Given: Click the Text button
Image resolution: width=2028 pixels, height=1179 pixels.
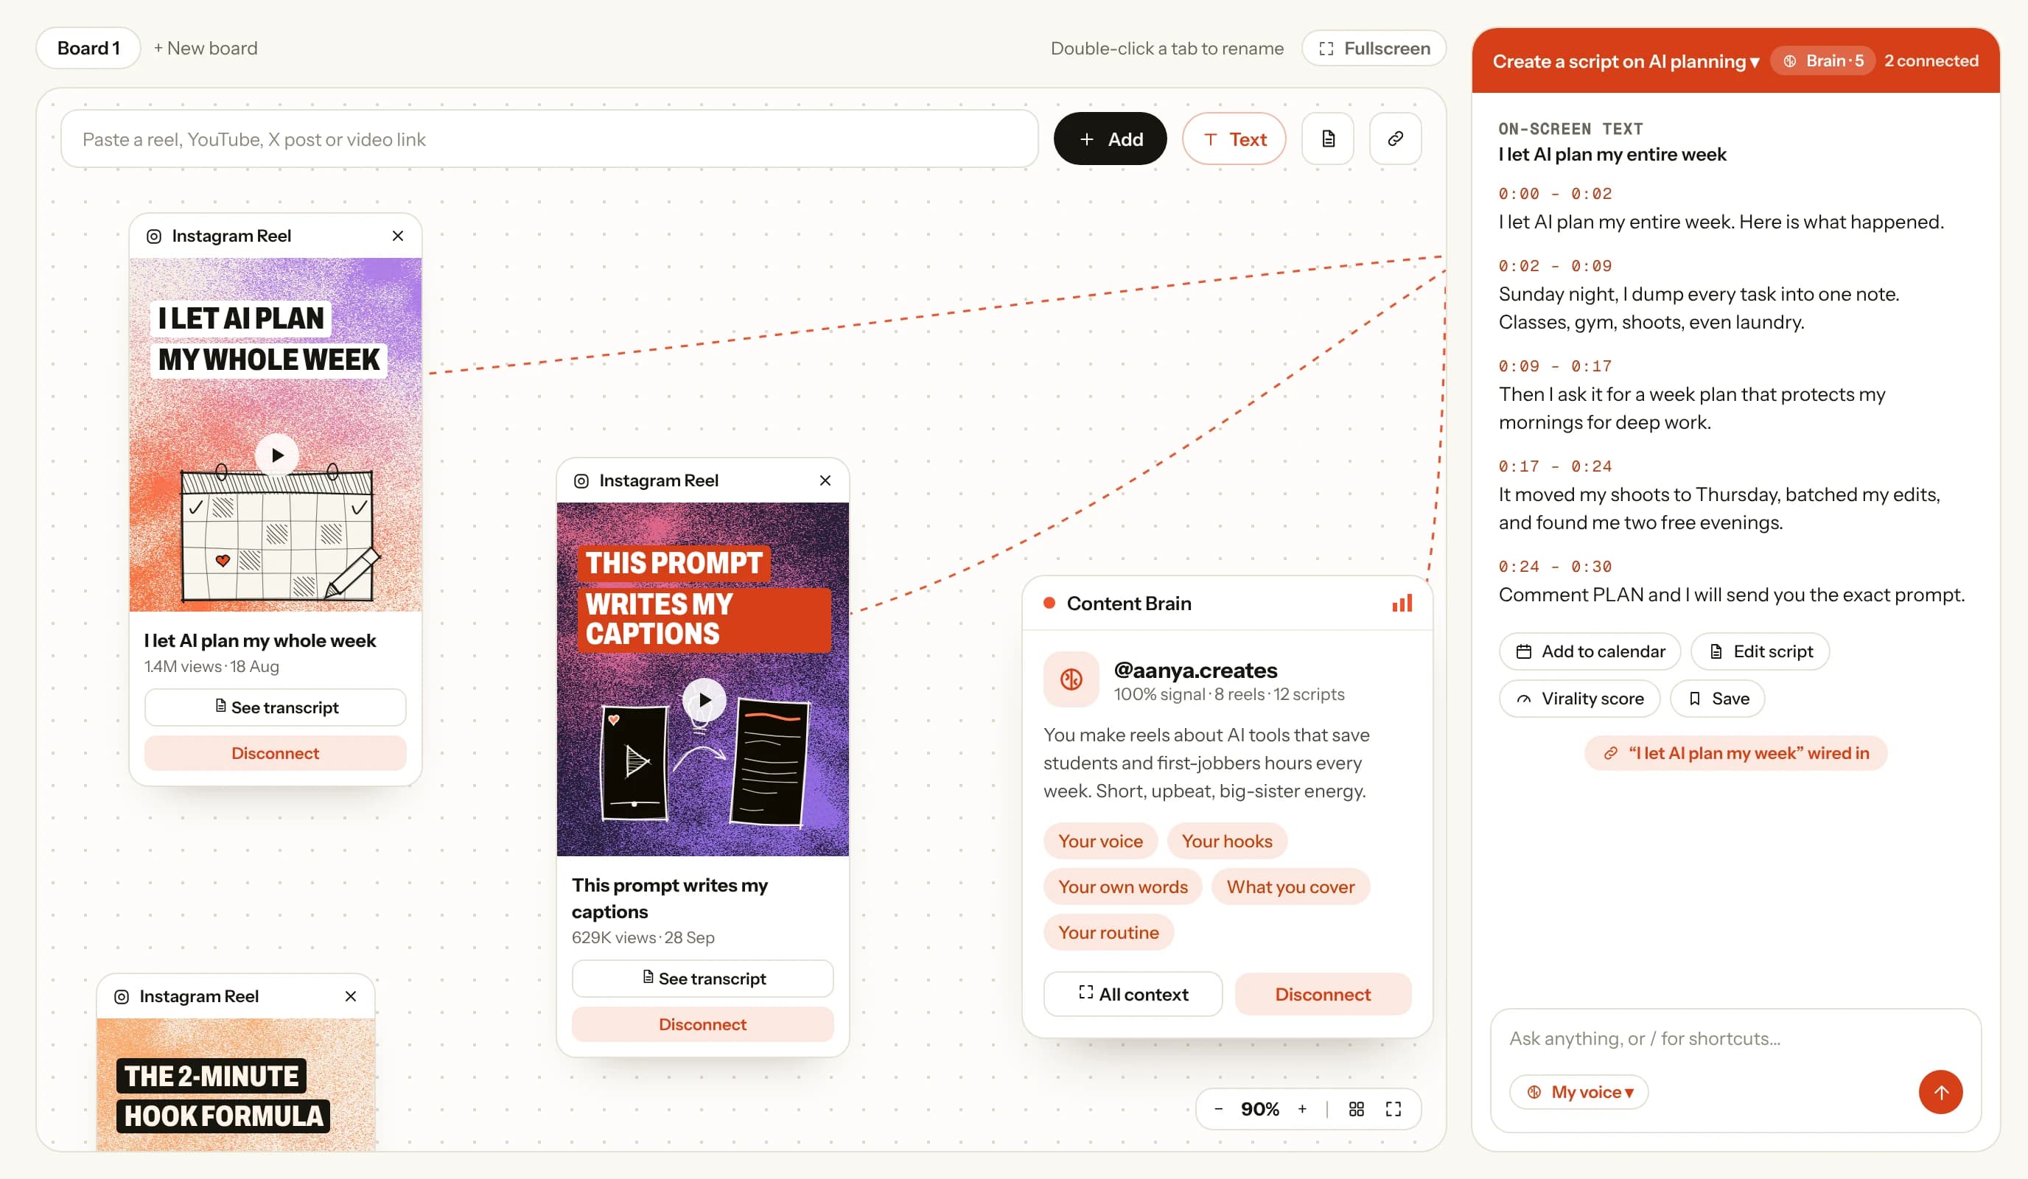Looking at the screenshot, I should click(x=1234, y=139).
